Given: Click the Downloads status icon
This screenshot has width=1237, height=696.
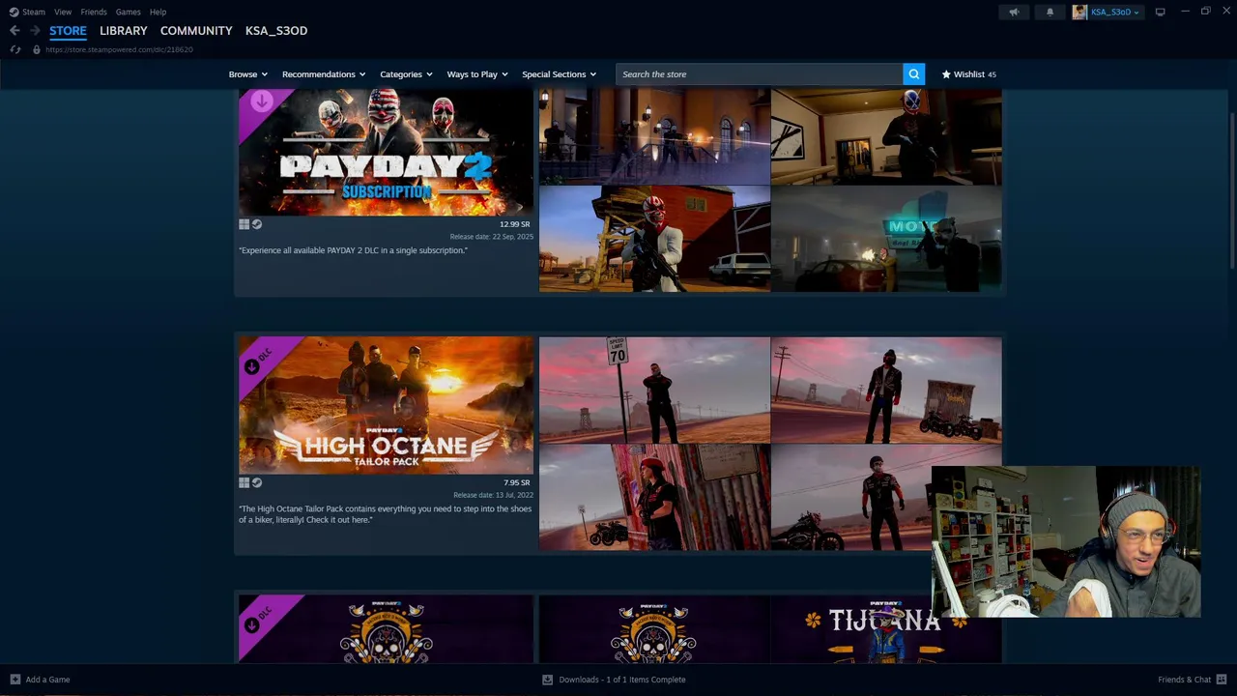Looking at the screenshot, I should coord(547,680).
